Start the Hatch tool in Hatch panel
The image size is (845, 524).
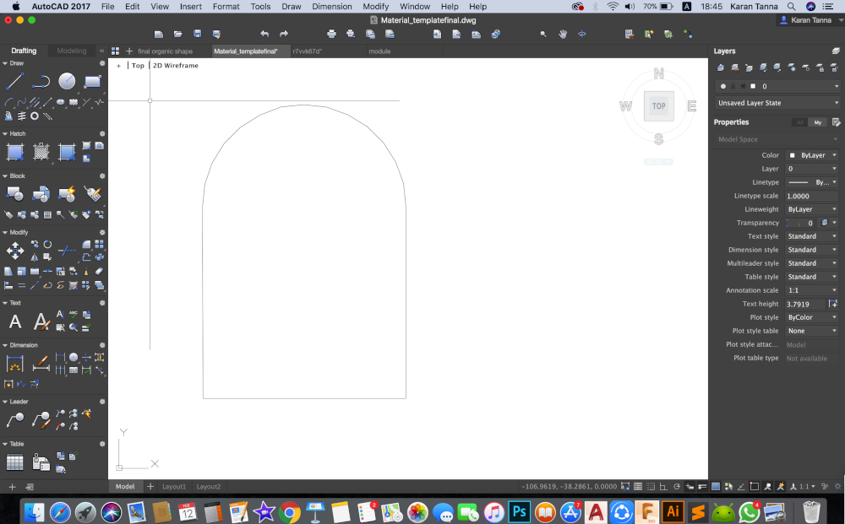[x=15, y=152]
